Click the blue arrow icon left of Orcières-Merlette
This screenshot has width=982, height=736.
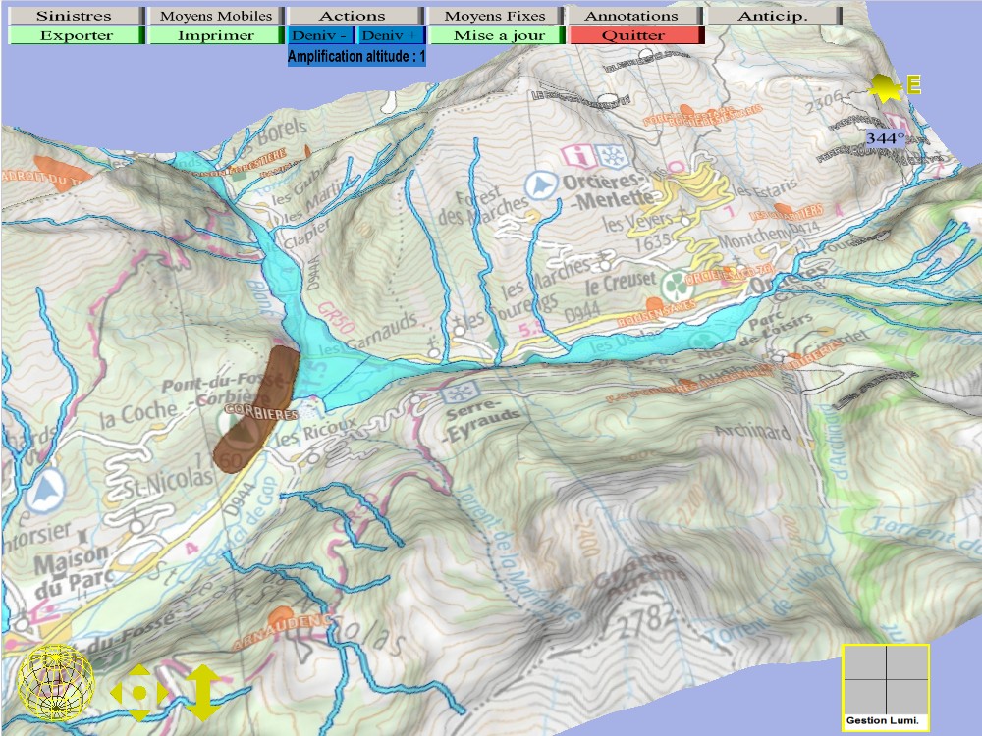click(x=541, y=185)
